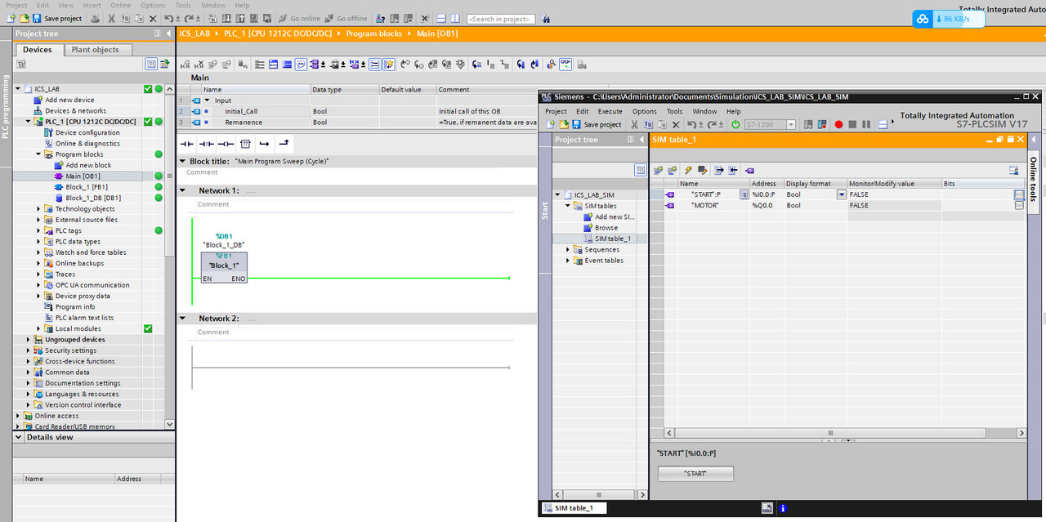Click the lightning bolt modify icon in SIM table
Viewport: 1046px width, 522px height.
tap(688, 170)
